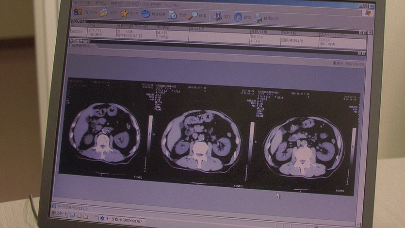This screenshot has height=228, width=405.
Task: Click the first quick launch icon in taskbar
Action: coord(72,214)
